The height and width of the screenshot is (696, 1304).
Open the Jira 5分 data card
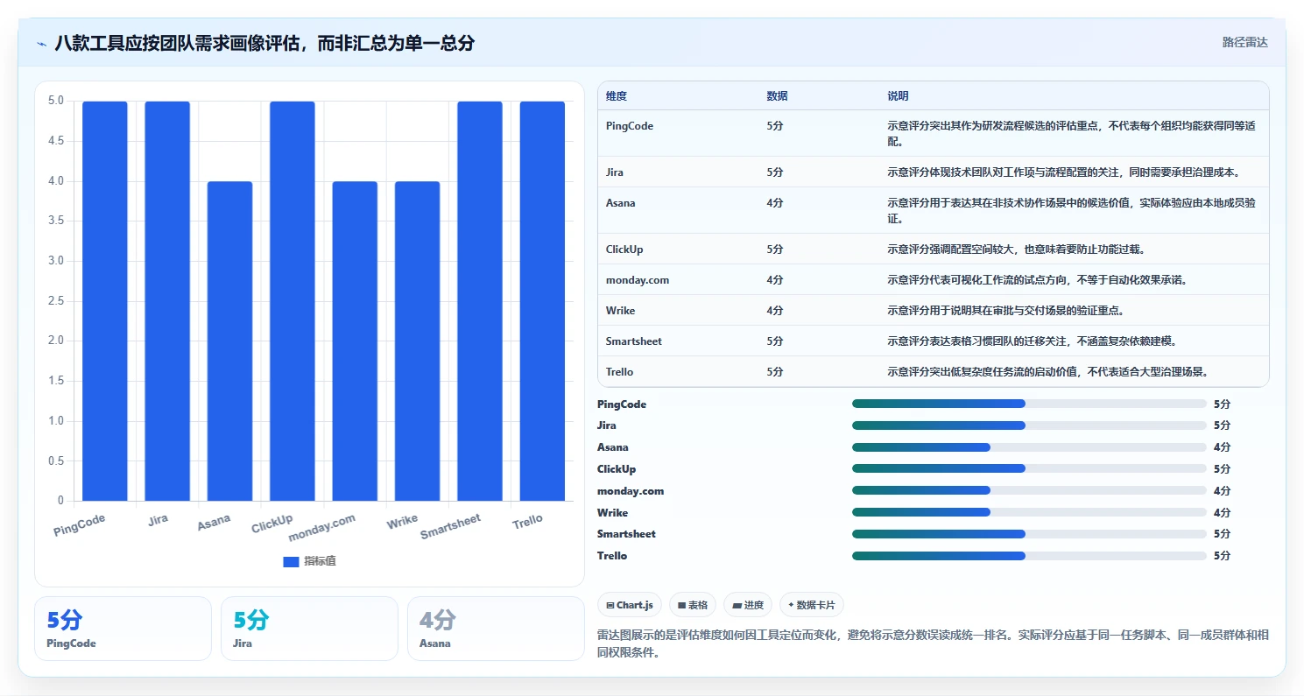(x=309, y=629)
